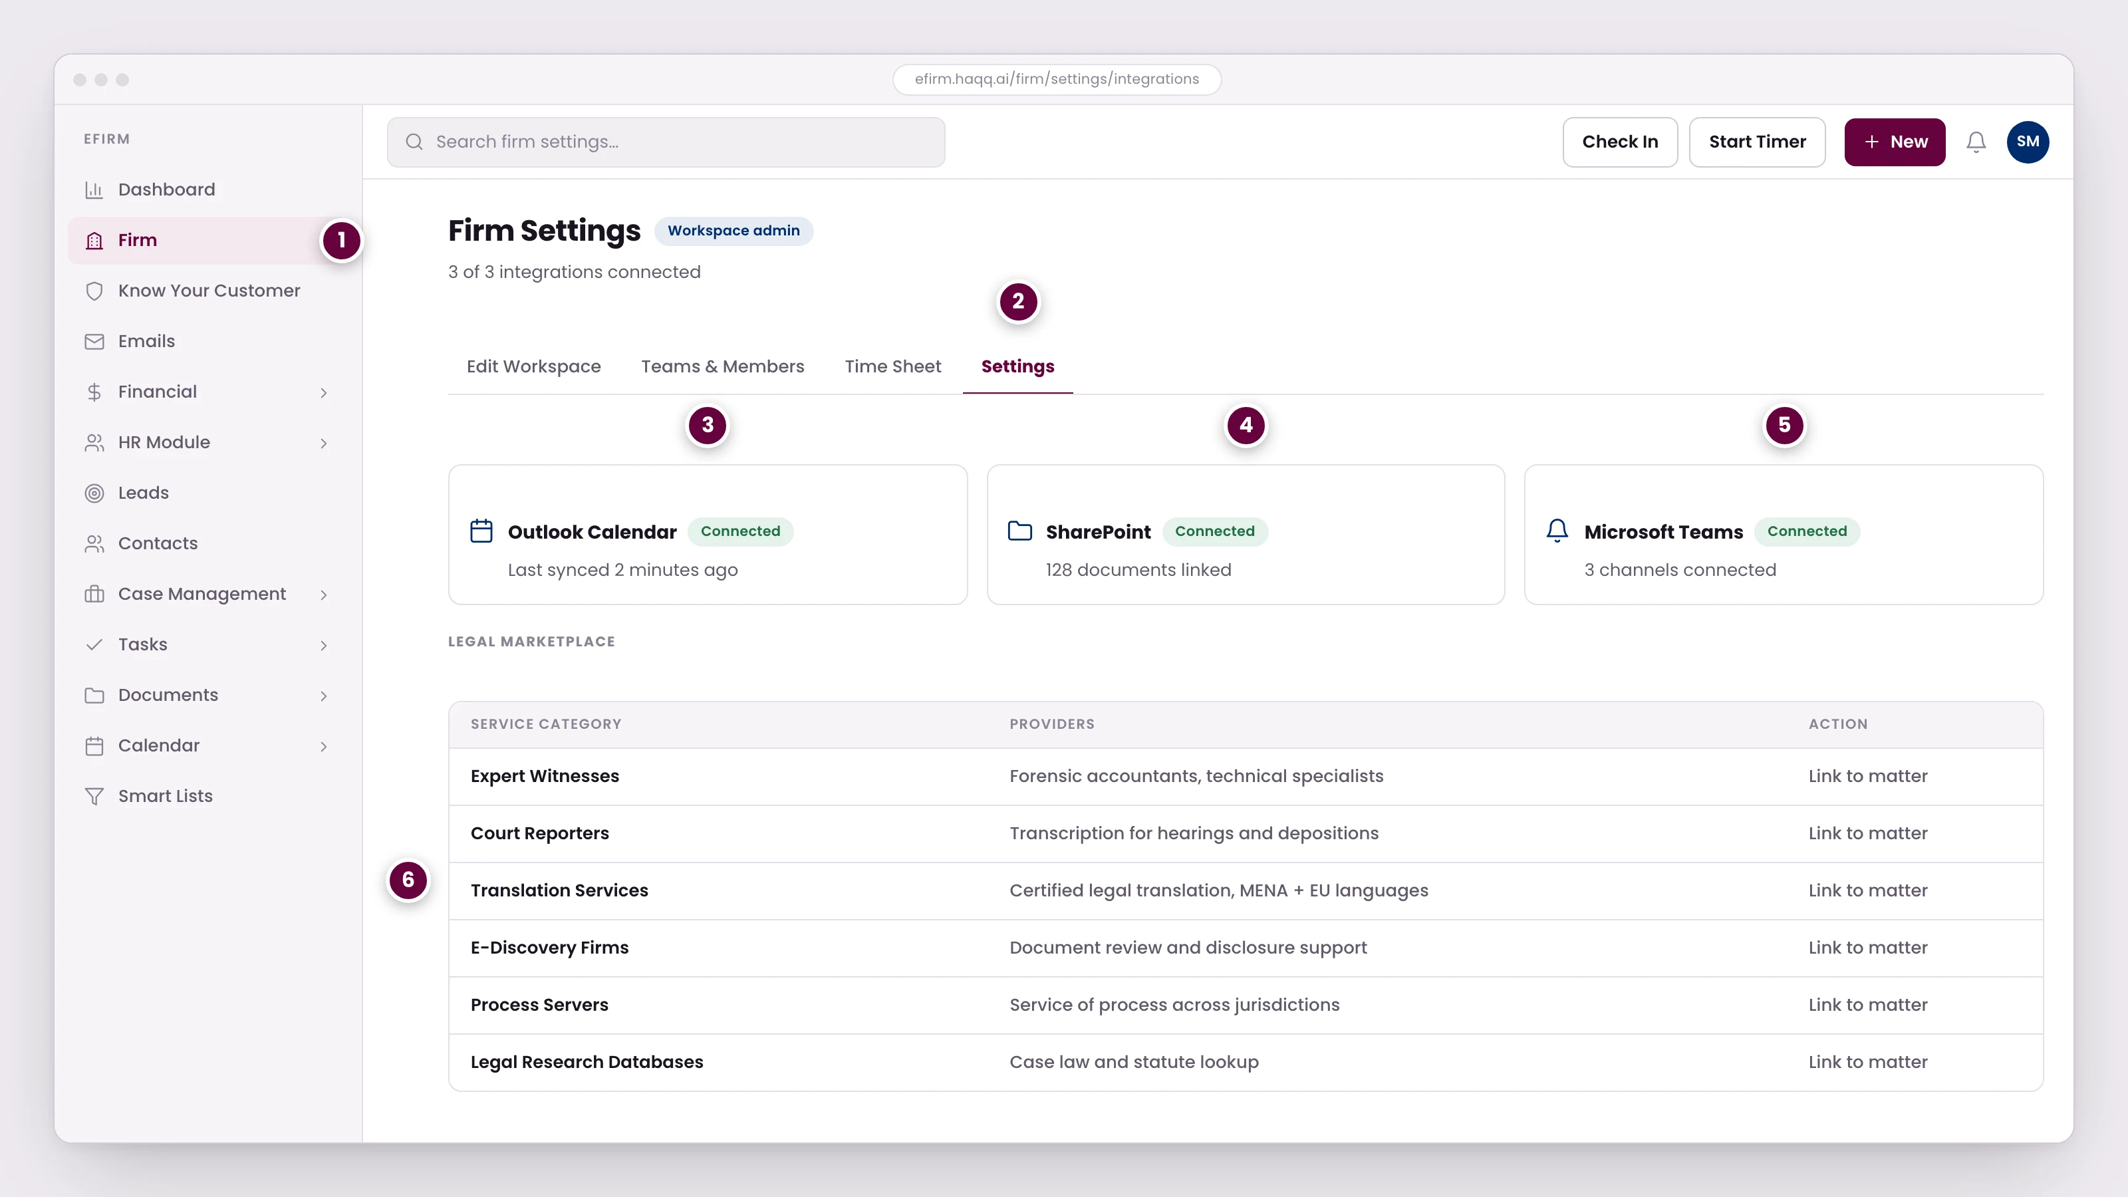This screenshot has height=1197, width=2128.
Task: Click the sidebar Calendar icon
Action: (94, 746)
